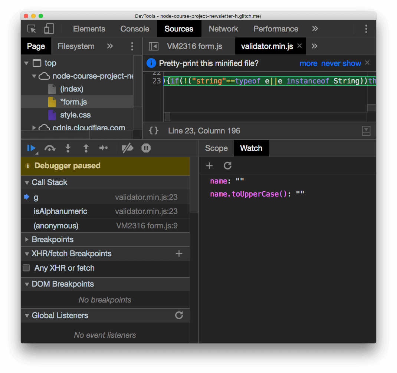Step out of current function

click(x=86, y=148)
